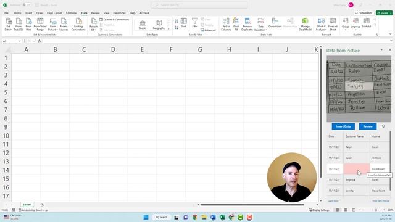Create a Forecast Sheet

pyautogui.click(x=333, y=25)
